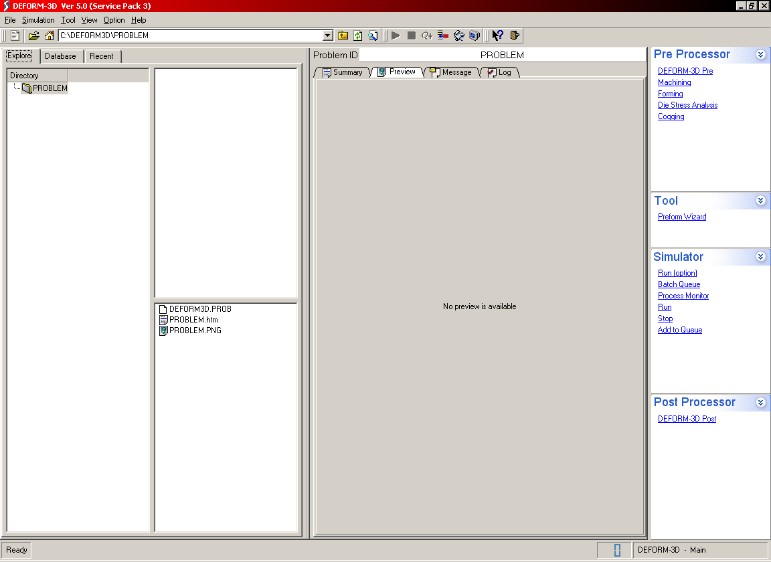Image resolution: width=771 pixels, height=562 pixels.
Task: Click the DEFORM application icon in title bar
Action: [x=7, y=6]
